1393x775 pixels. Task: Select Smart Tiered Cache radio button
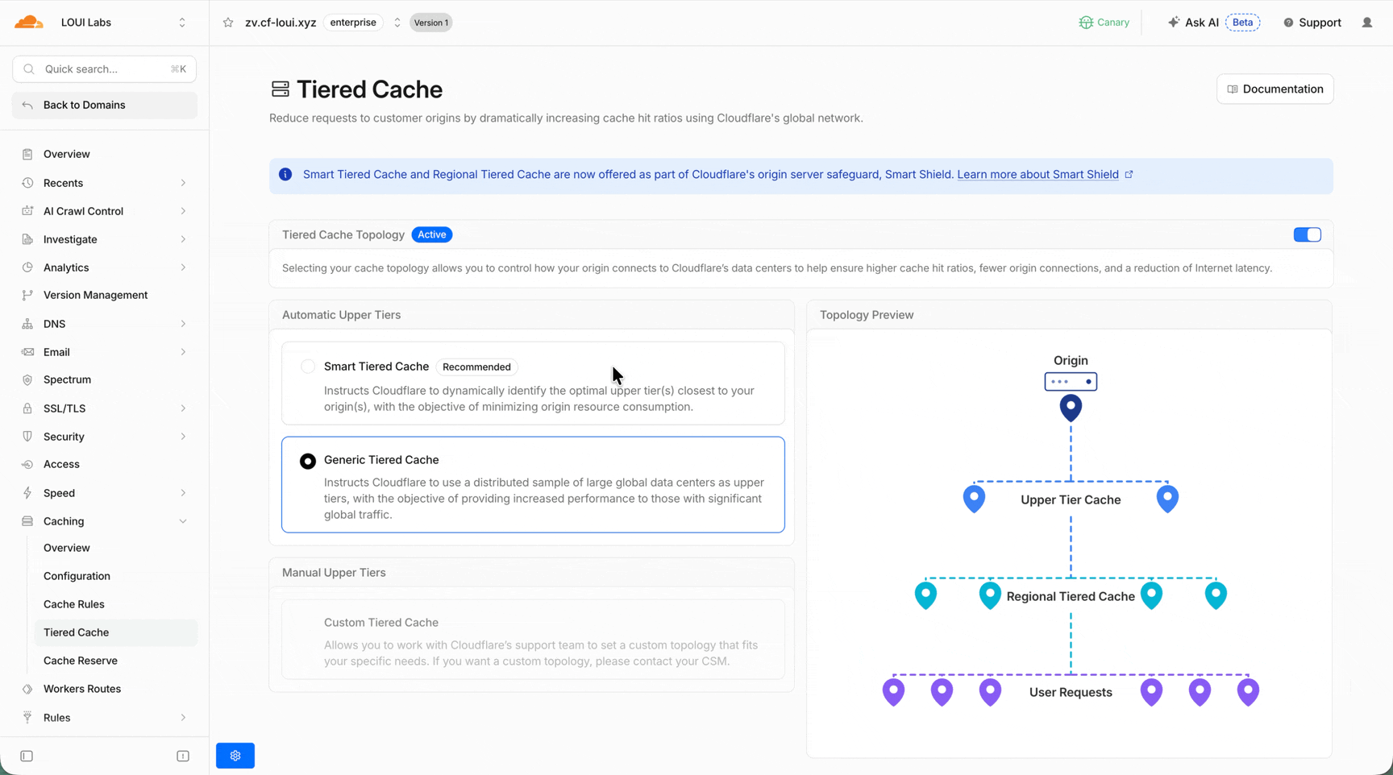[x=308, y=367]
